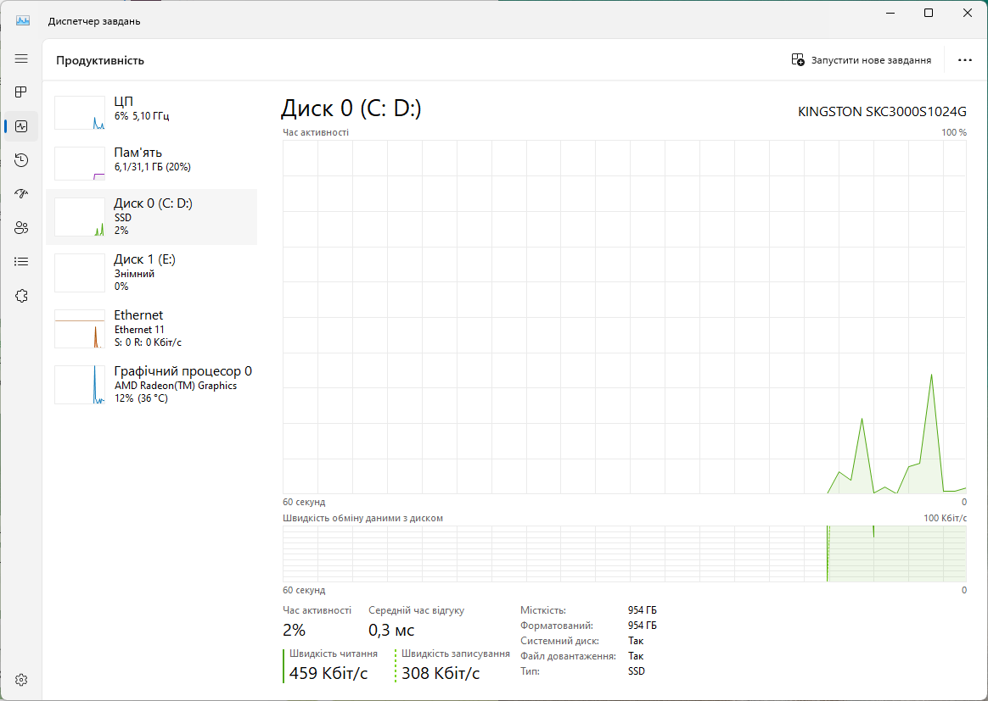988x701 pixels.
Task: Select Графічний процесор 0 item
Action: 151,384
